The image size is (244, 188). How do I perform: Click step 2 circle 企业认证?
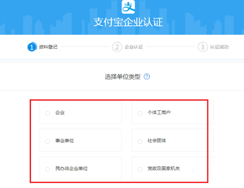point(117,47)
